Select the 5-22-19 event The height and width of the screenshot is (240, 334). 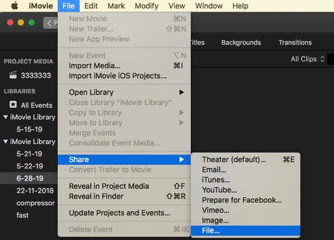[x=29, y=166]
